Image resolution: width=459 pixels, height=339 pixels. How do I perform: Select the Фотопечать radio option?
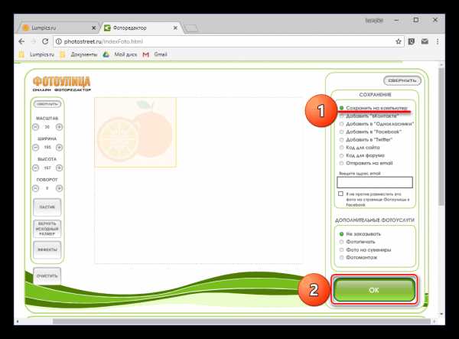coord(341,242)
